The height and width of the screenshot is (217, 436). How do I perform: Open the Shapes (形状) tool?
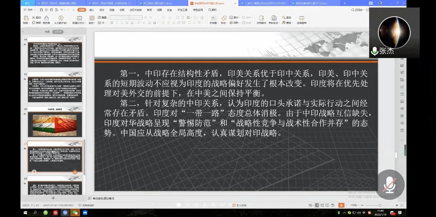224,18
